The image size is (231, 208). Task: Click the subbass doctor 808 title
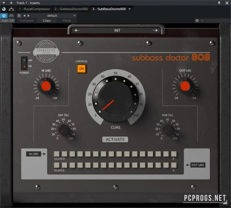(171, 57)
